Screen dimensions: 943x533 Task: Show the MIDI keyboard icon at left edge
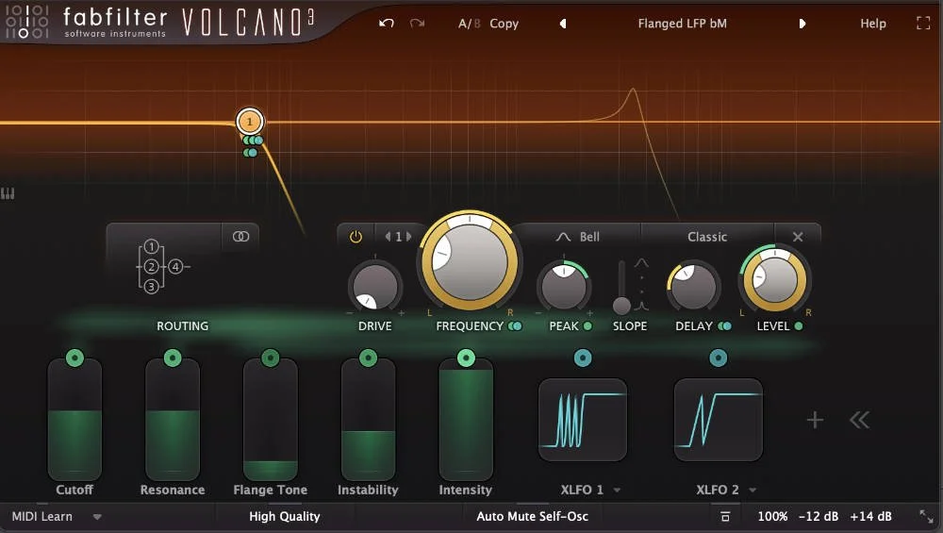[x=8, y=193]
